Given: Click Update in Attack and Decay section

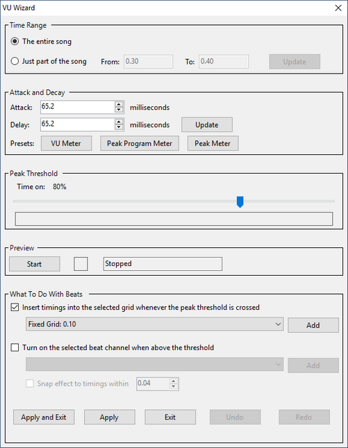Looking at the screenshot, I should tap(207, 124).
